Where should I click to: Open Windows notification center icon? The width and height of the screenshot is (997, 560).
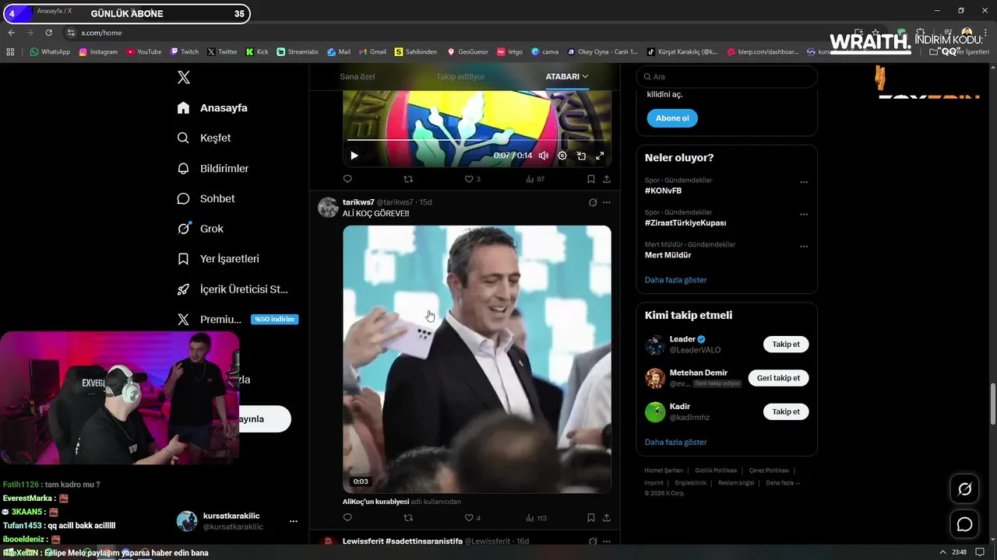[x=980, y=552]
